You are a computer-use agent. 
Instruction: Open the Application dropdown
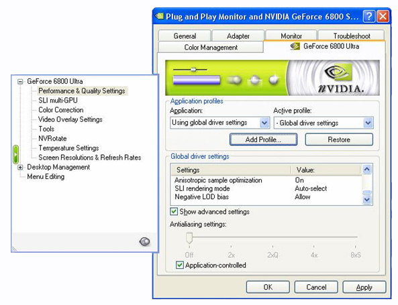(264, 123)
